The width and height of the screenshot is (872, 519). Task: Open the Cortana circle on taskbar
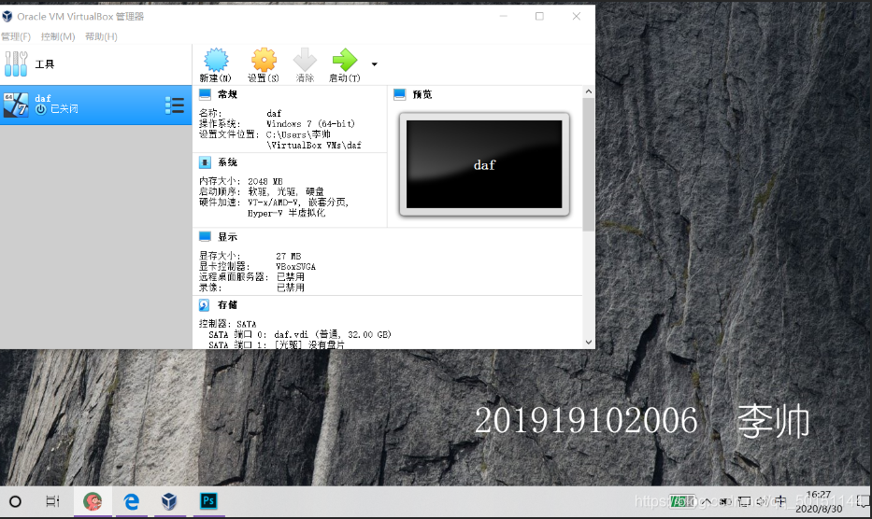click(x=16, y=502)
